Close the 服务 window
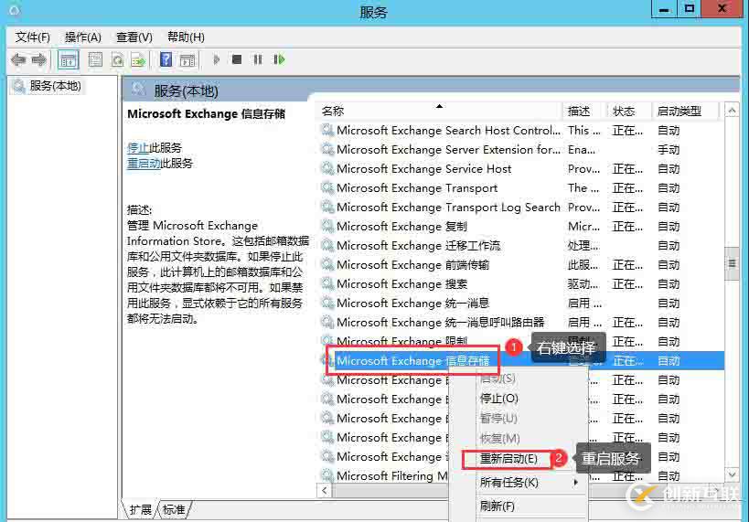 (x=722, y=8)
